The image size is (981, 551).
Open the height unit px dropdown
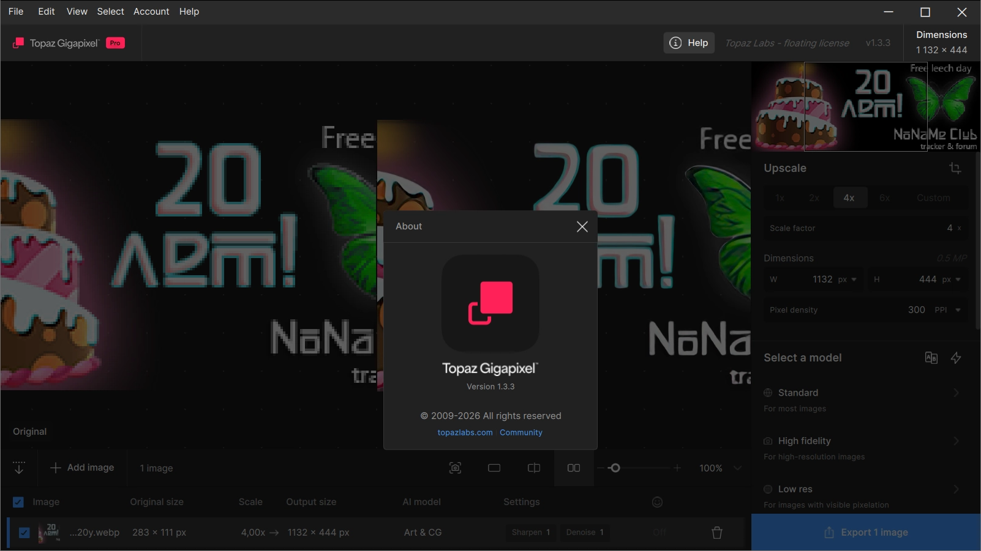click(952, 279)
